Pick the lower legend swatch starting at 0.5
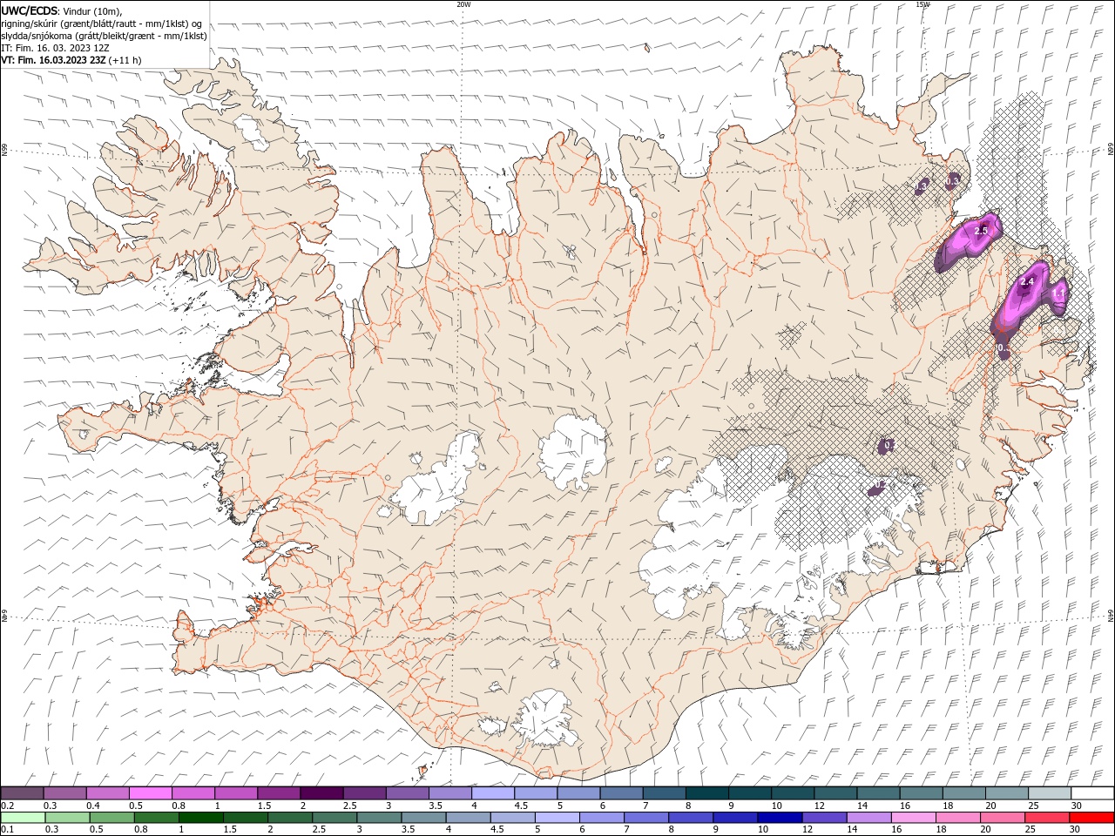1115x836 pixels. pos(111,818)
